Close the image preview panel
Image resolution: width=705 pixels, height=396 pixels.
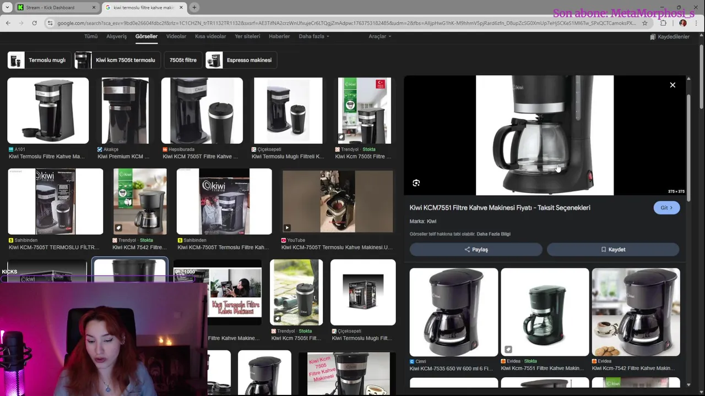[673, 85]
